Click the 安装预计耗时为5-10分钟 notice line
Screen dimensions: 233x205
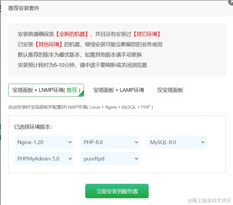click(82, 65)
